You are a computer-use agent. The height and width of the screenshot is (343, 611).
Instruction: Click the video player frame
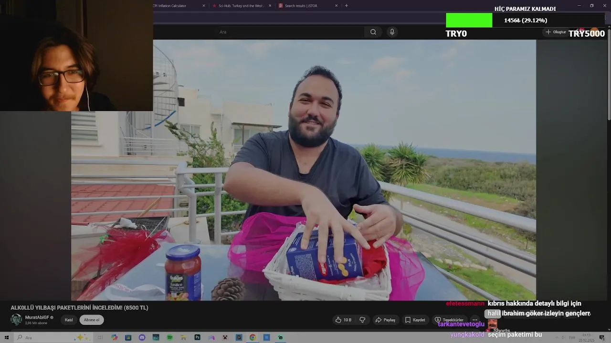[304, 170]
